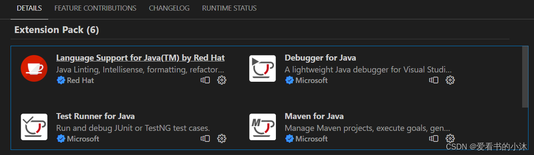Click remote indicator icon on Debugger for Java row

pyautogui.click(x=434, y=80)
